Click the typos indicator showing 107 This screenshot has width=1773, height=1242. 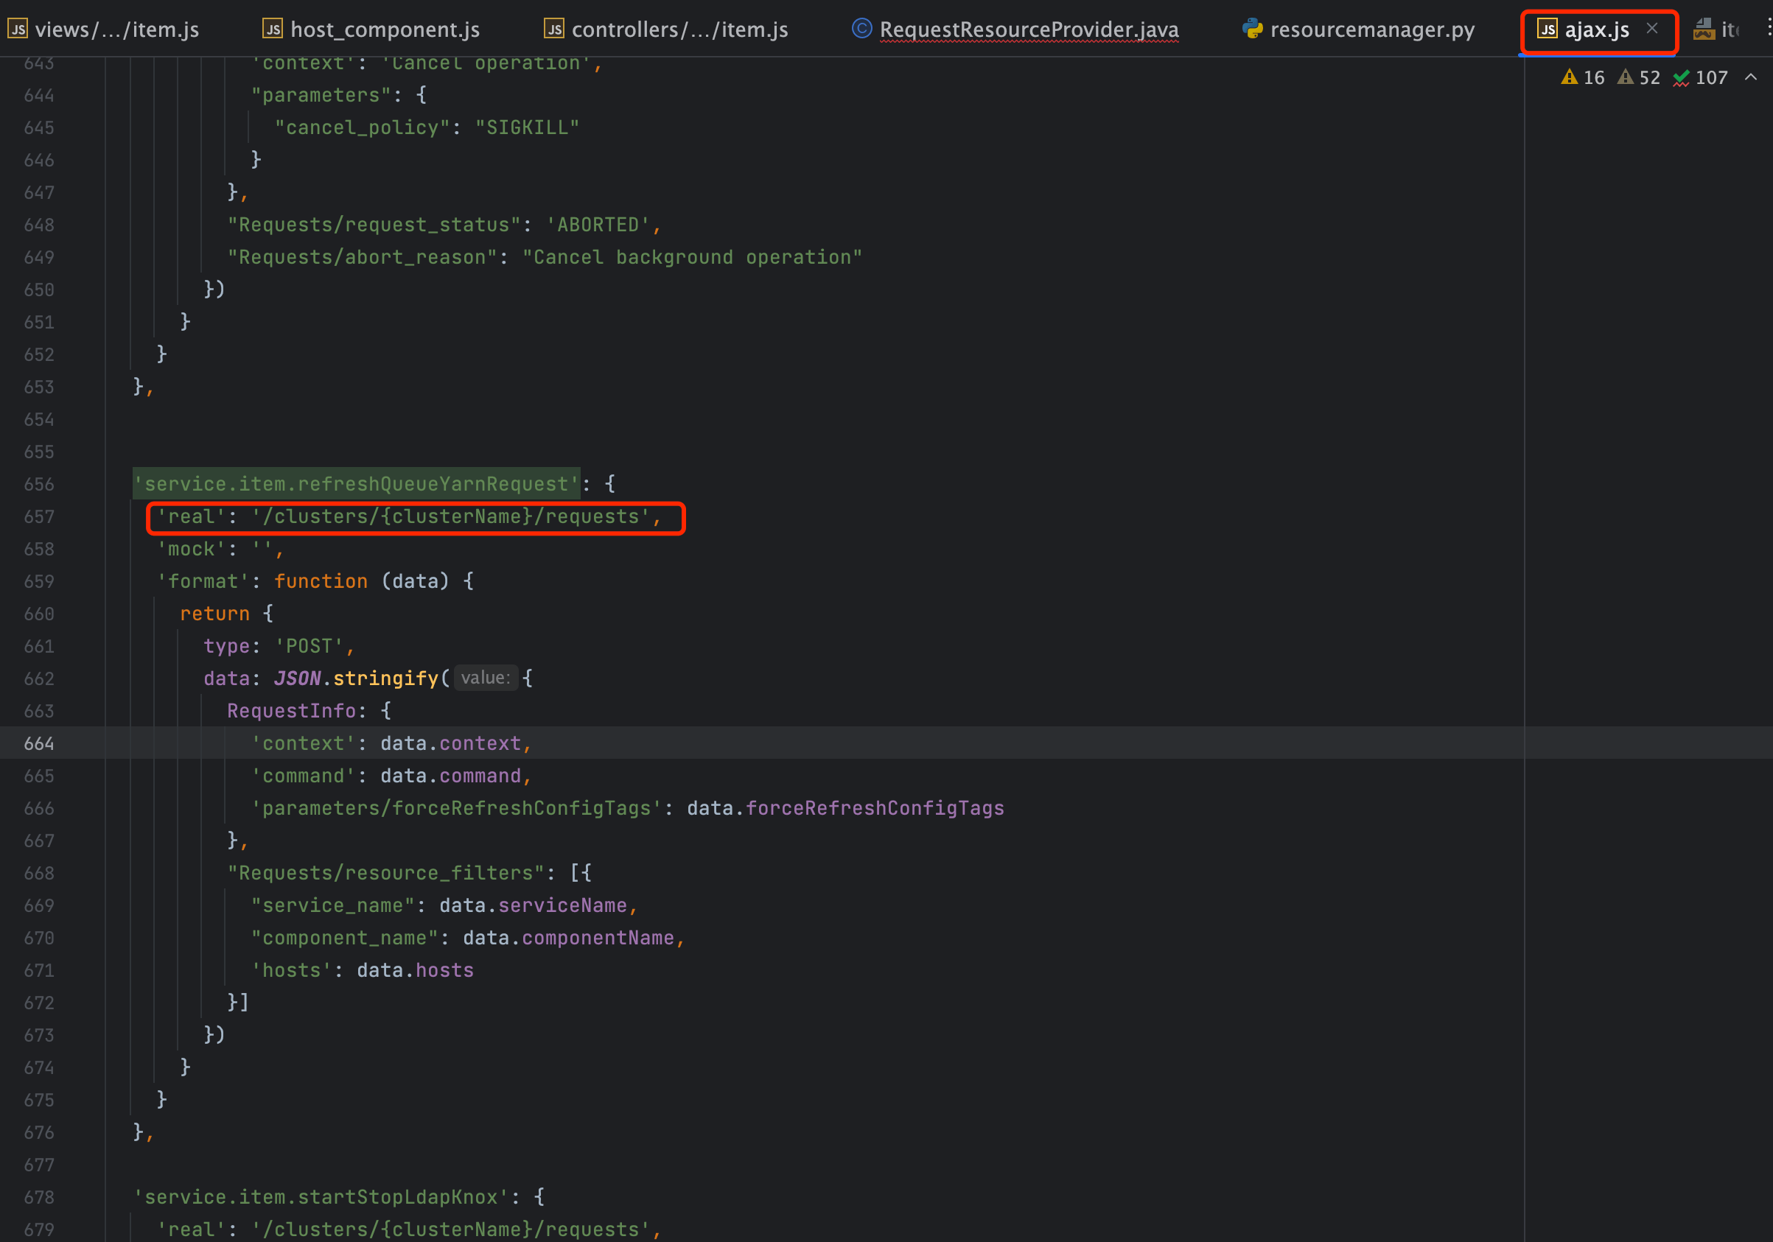click(1699, 77)
